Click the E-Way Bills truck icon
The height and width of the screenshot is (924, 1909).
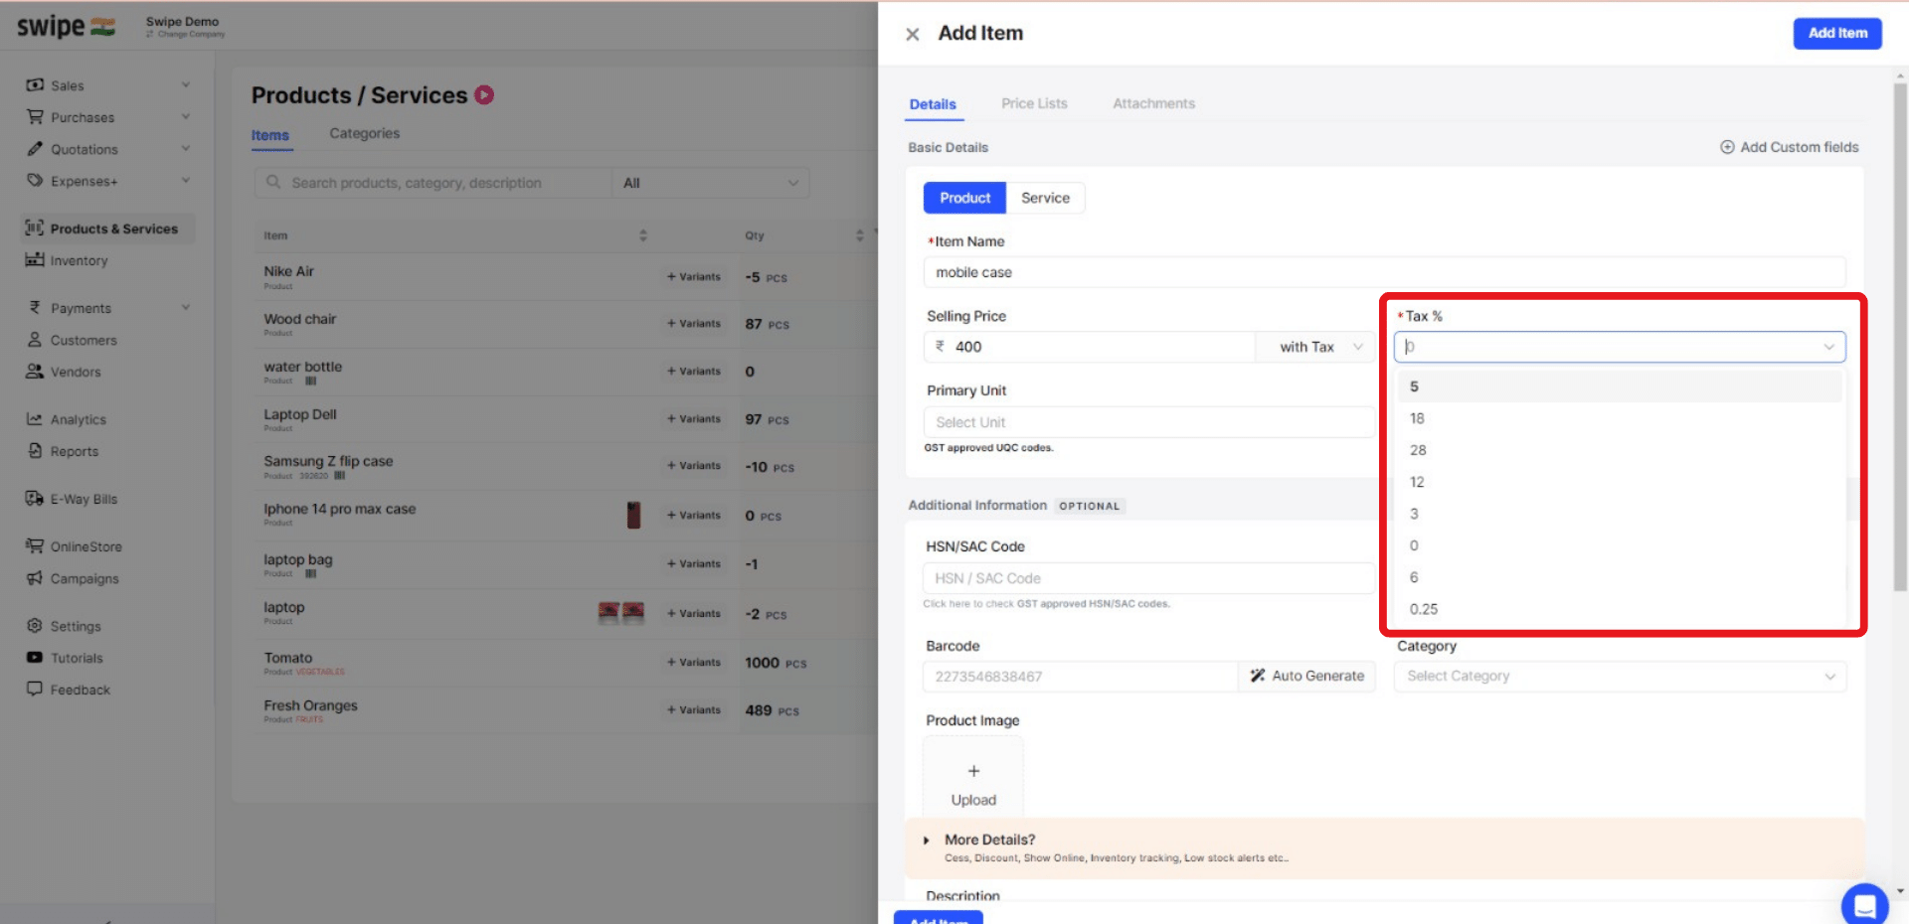click(x=35, y=499)
